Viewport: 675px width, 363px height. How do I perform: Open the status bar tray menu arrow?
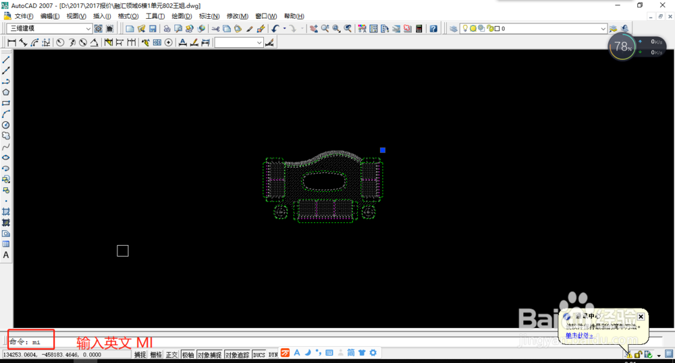[x=659, y=356]
